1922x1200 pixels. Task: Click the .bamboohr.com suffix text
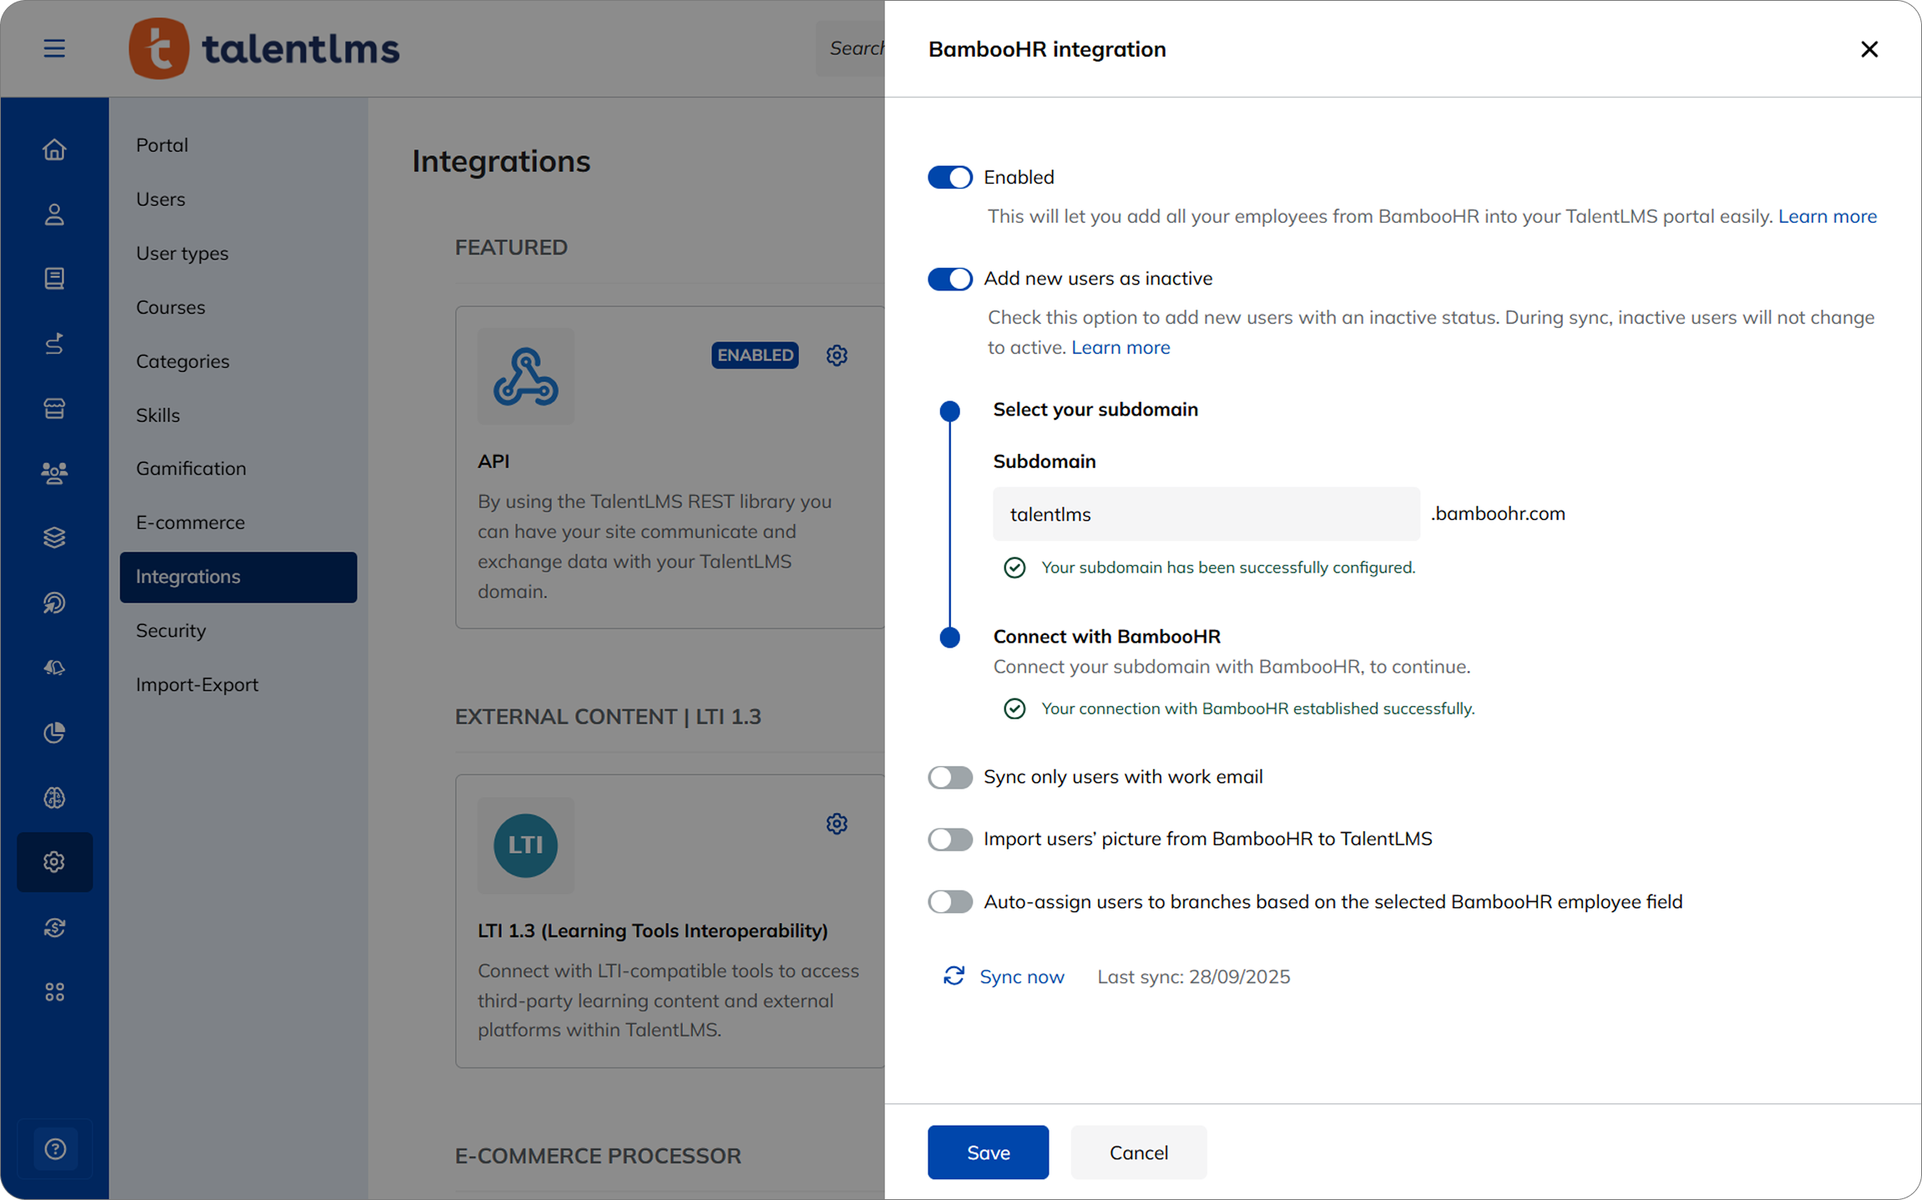(x=1498, y=513)
